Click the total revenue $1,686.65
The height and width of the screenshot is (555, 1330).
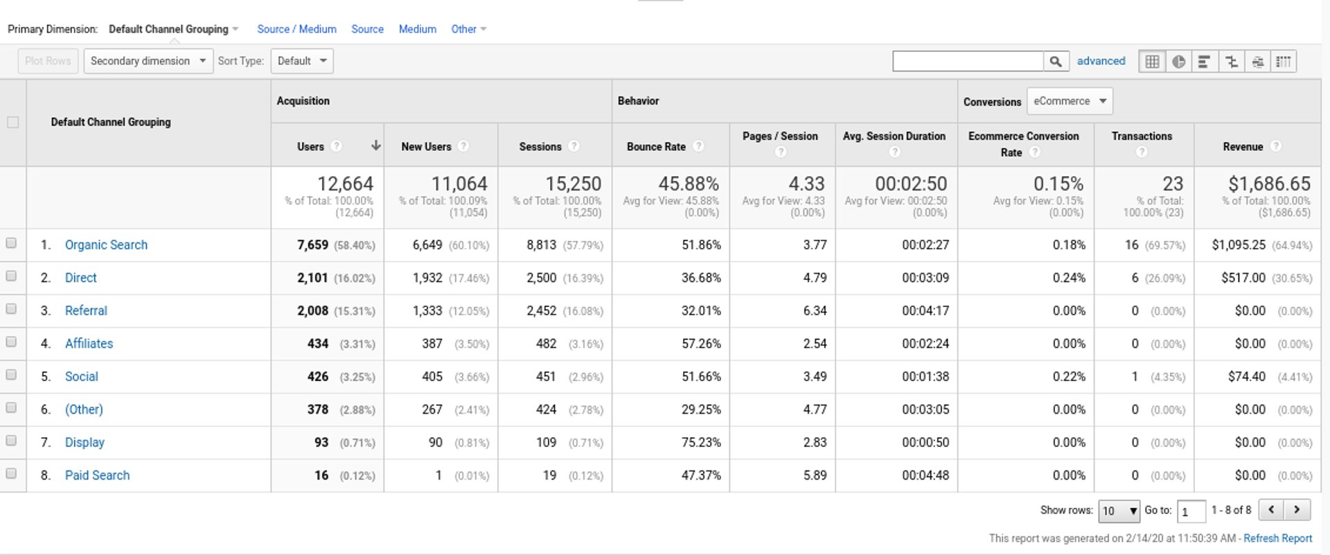[x=1269, y=184]
